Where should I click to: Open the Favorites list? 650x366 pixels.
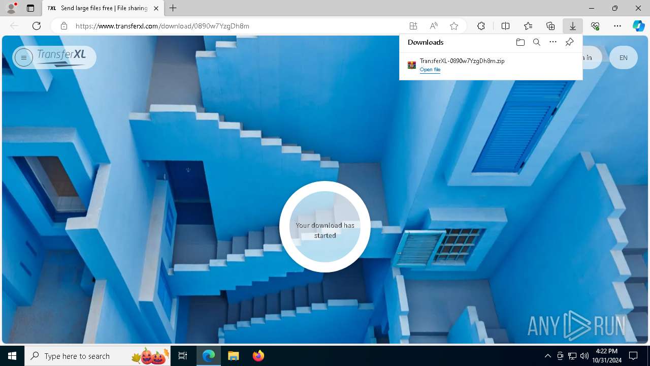[x=528, y=26]
